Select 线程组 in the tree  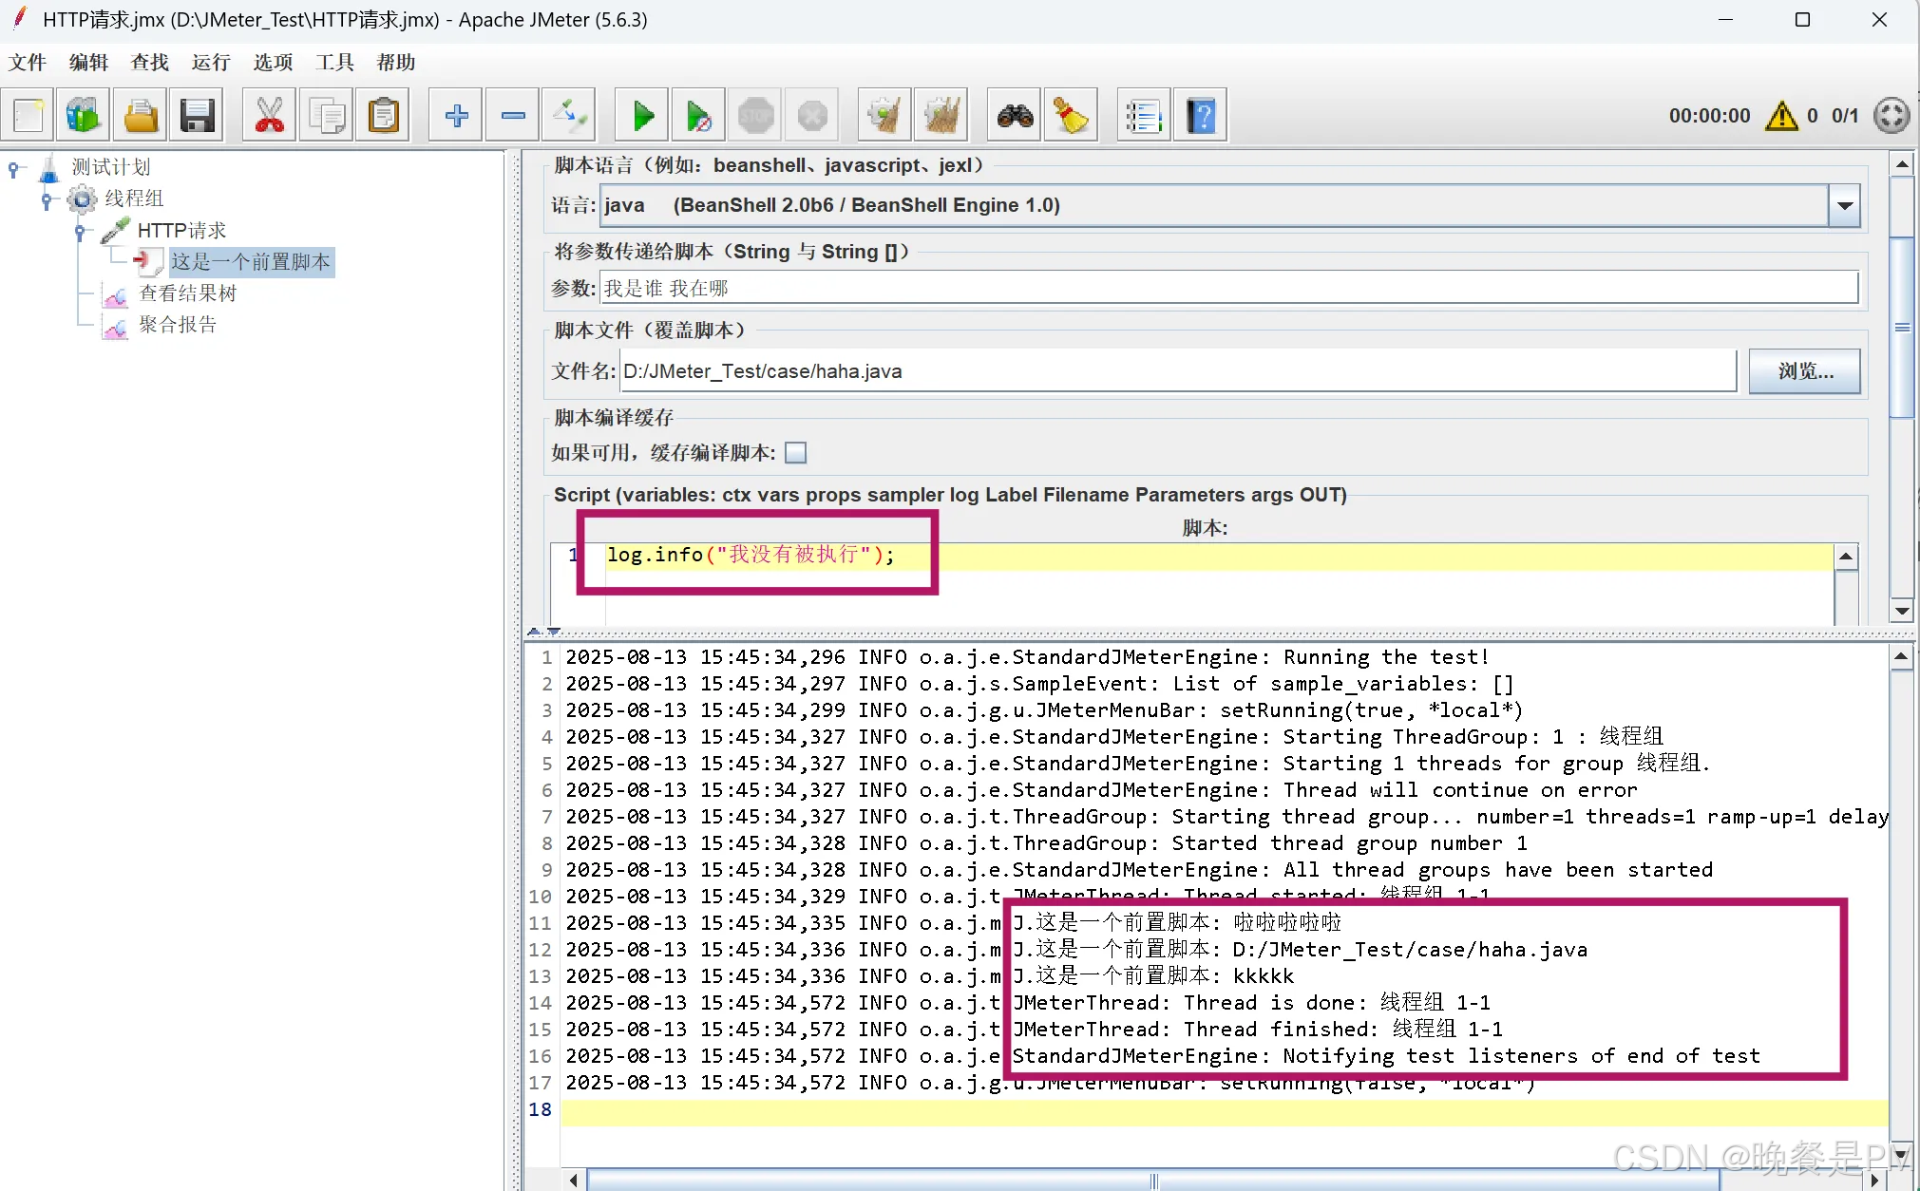(x=134, y=198)
